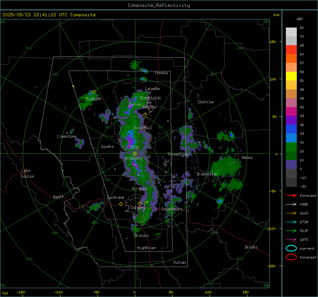Screen dimensions: 318x297
Task: Click the HighRiver label
Action: [147, 248]
